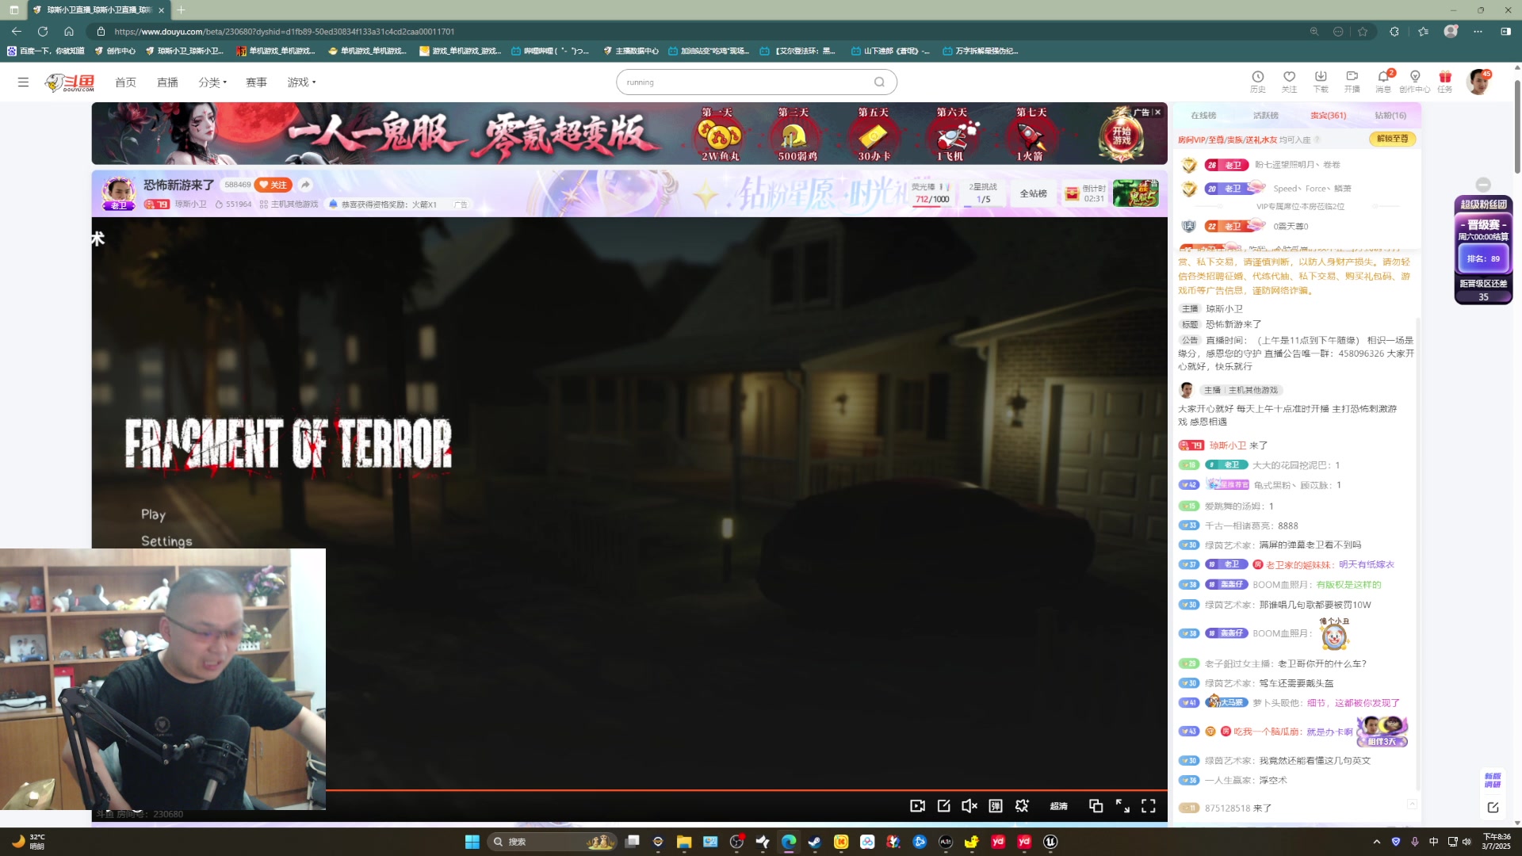The width and height of the screenshot is (1522, 856).
Task: Click the feedback edit icon in player
Action: [x=943, y=806]
